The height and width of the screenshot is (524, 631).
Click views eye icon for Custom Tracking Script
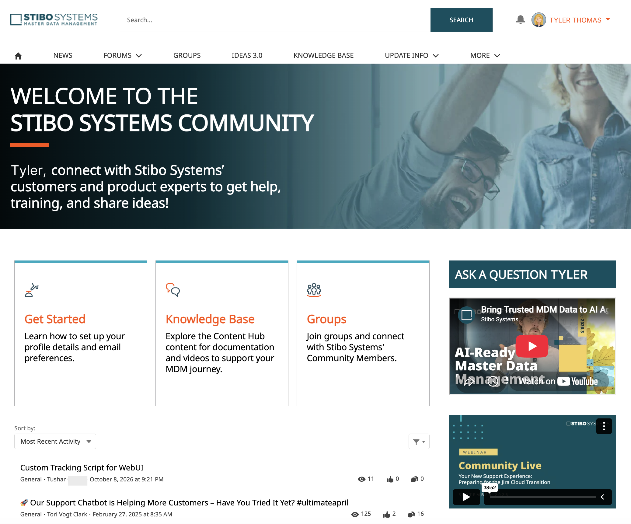coord(361,479)
